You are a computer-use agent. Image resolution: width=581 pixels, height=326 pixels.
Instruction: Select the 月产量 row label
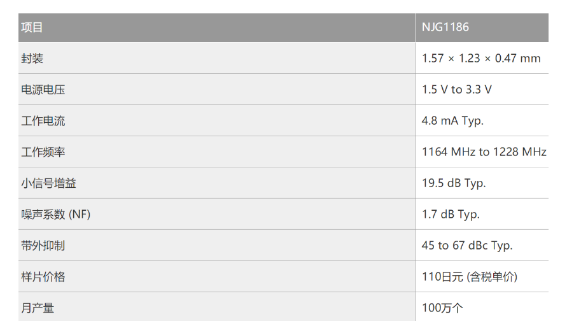coord(38,308)
